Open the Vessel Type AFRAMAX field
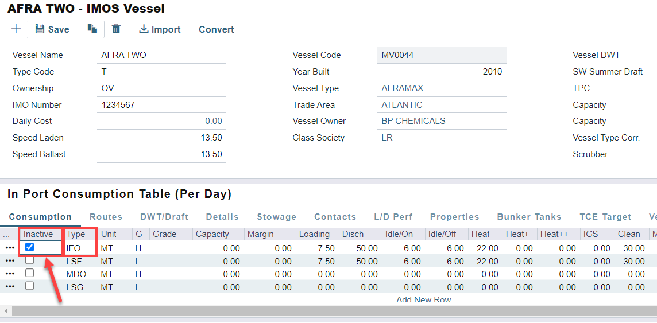Image resolution: width=657 pixels, height=323 pixels. tap(441, 88)
